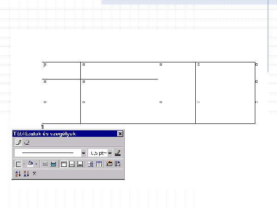The width and height of the screenshot is (277, 208).
Task: Toggle the Center Vertically cell alignment
Action: (72, 164)
